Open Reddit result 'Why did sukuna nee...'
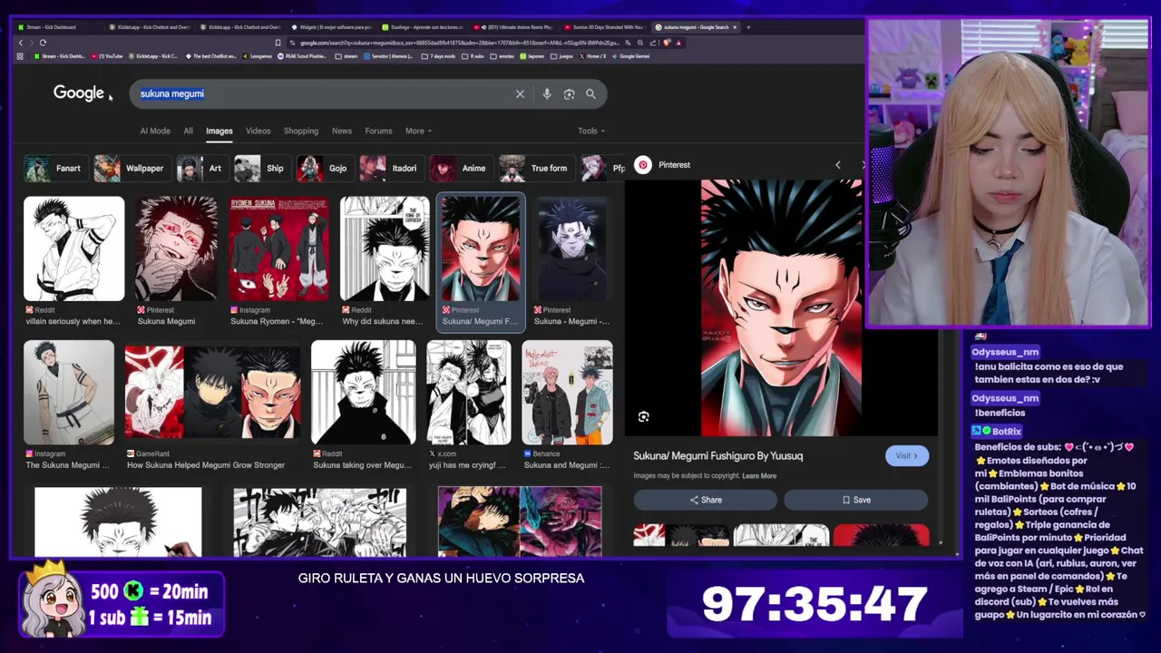 pos(385,261)
